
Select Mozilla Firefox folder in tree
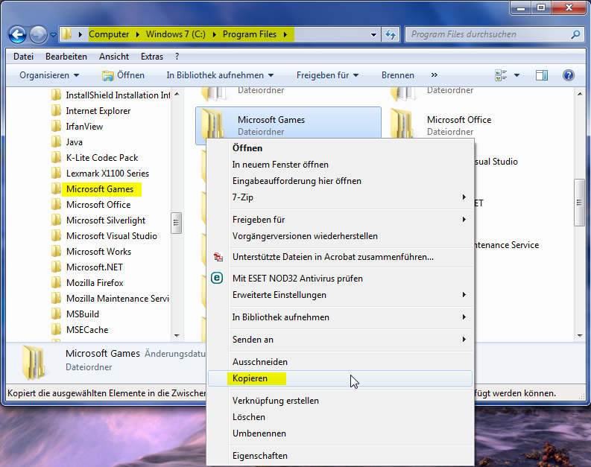pyautogui.click(x=95, y=283)
